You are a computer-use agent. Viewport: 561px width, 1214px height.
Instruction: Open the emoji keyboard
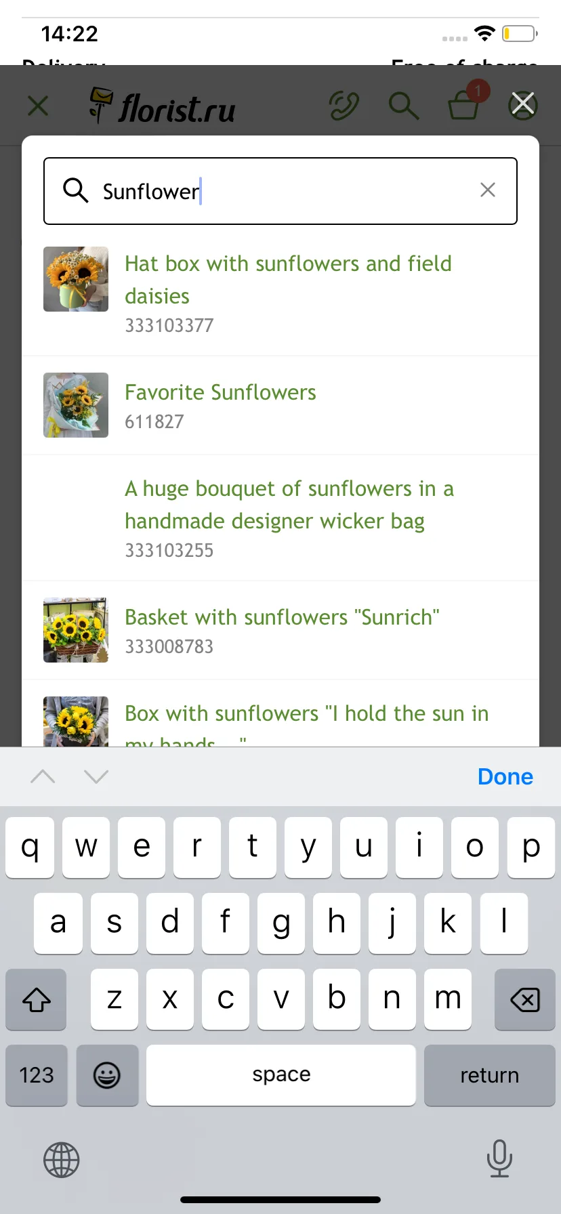click(x=107, y=1075)
